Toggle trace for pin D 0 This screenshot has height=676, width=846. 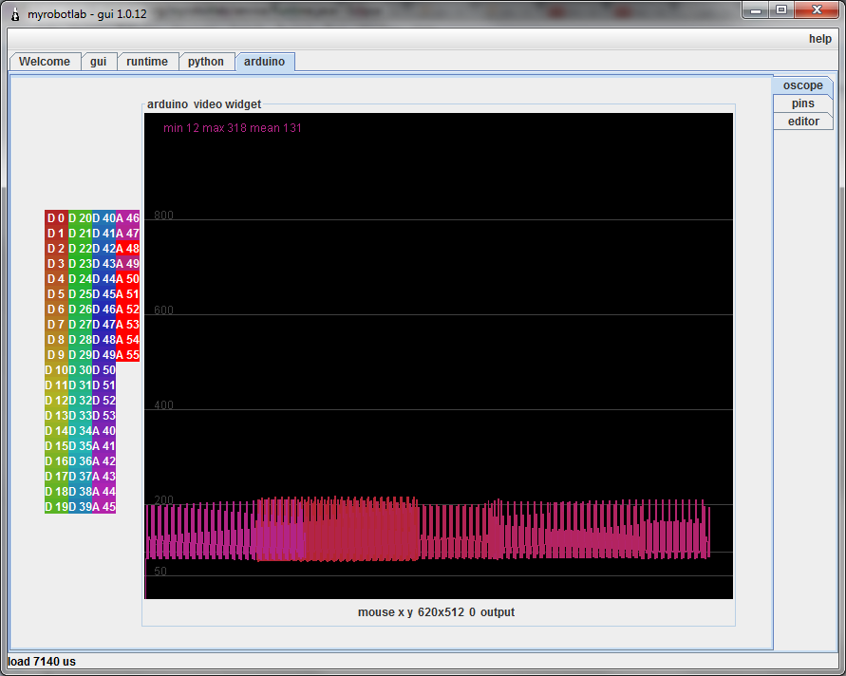pos(56,218)
